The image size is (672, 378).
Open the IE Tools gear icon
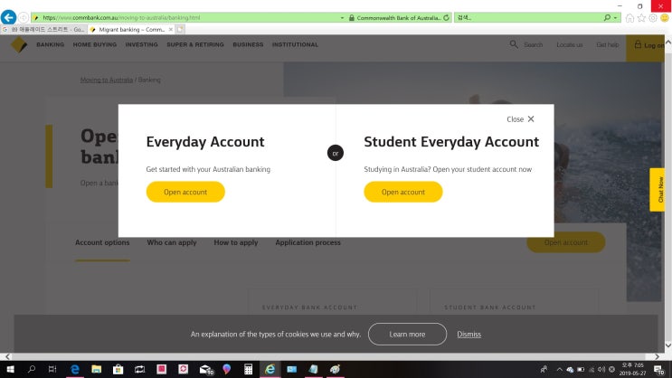pyautogui.click(x=653, y=17)
